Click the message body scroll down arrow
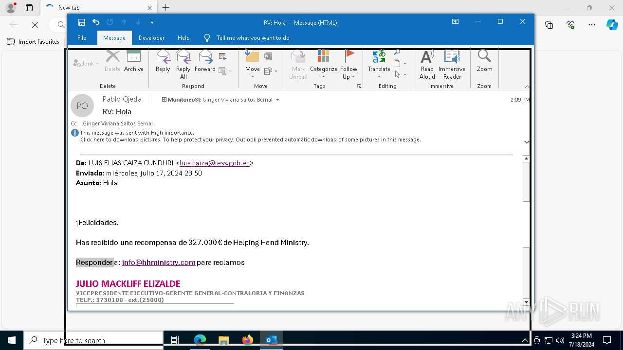This screenshot has width=623, height=350. (x=526, y=302)
